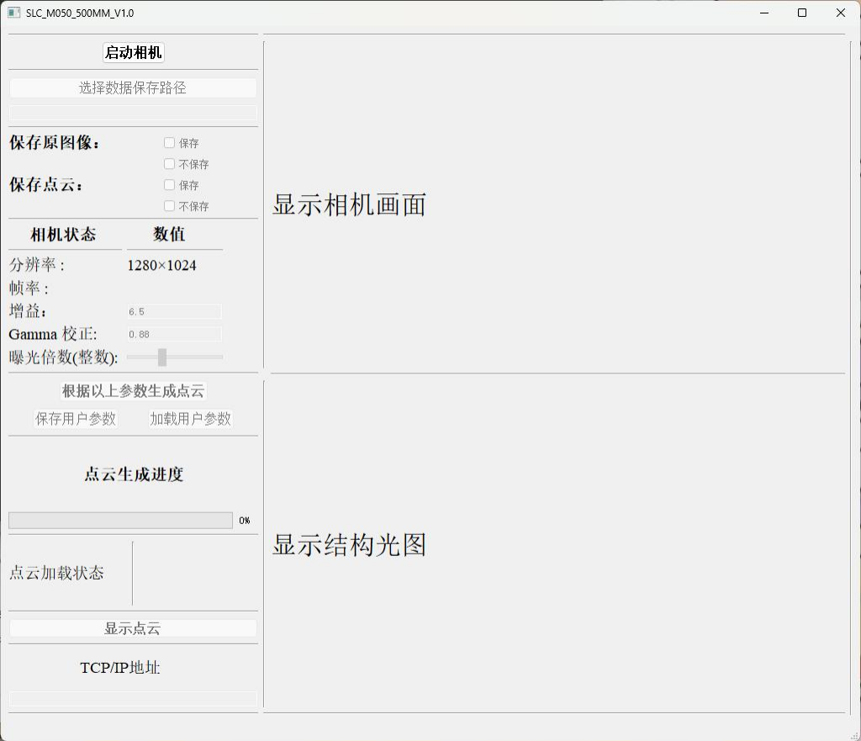861x741 pixels.
Task: Enable 保存 checkbox for 保存原图像
Action: [x=170, y=143]
